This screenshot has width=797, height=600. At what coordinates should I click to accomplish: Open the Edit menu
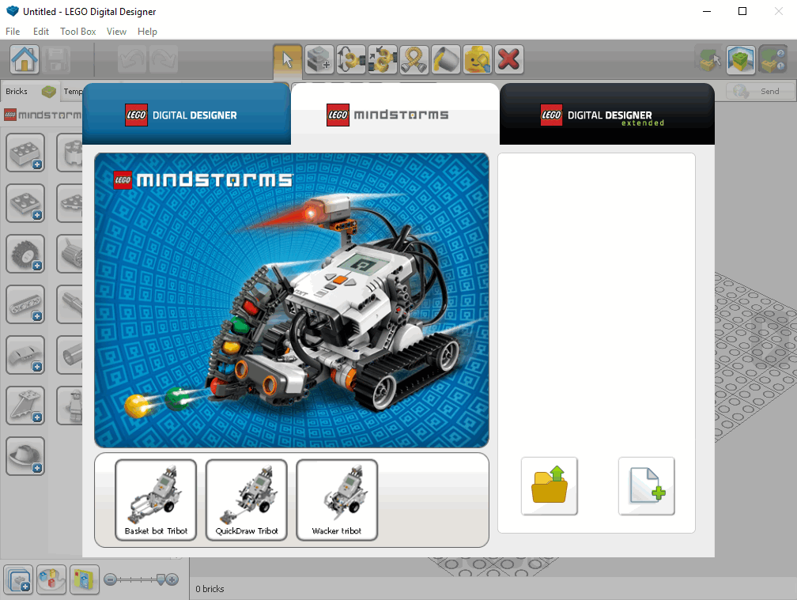click(40, 32)
